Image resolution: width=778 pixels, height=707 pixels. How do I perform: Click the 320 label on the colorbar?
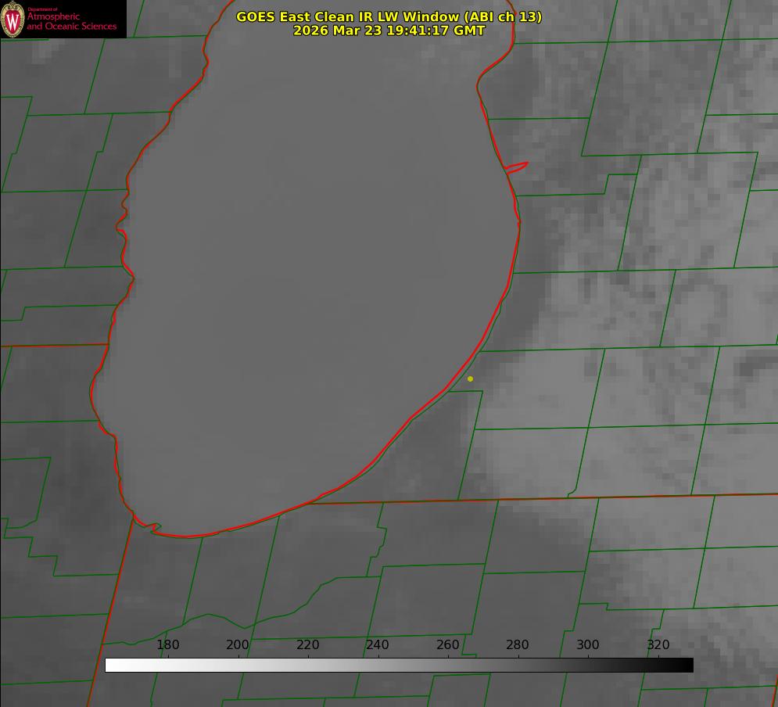click(x=658, y=645)
